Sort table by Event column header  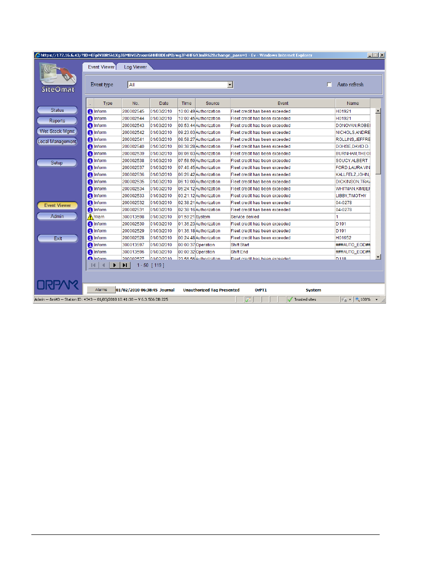[283, 103]
